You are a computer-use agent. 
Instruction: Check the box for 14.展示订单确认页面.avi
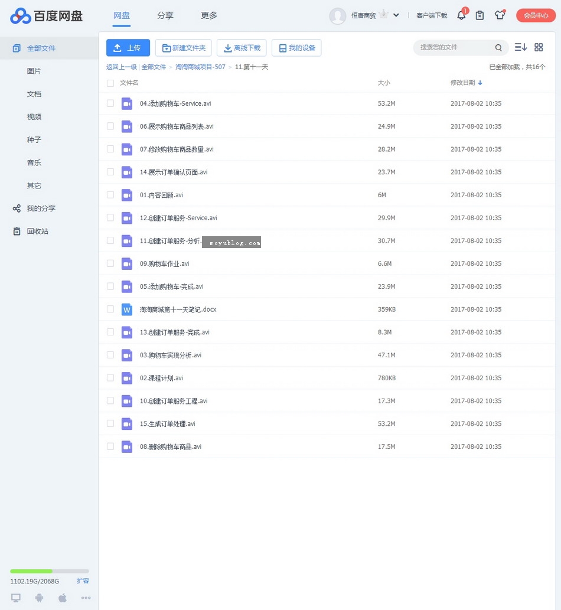click(110, 172)
